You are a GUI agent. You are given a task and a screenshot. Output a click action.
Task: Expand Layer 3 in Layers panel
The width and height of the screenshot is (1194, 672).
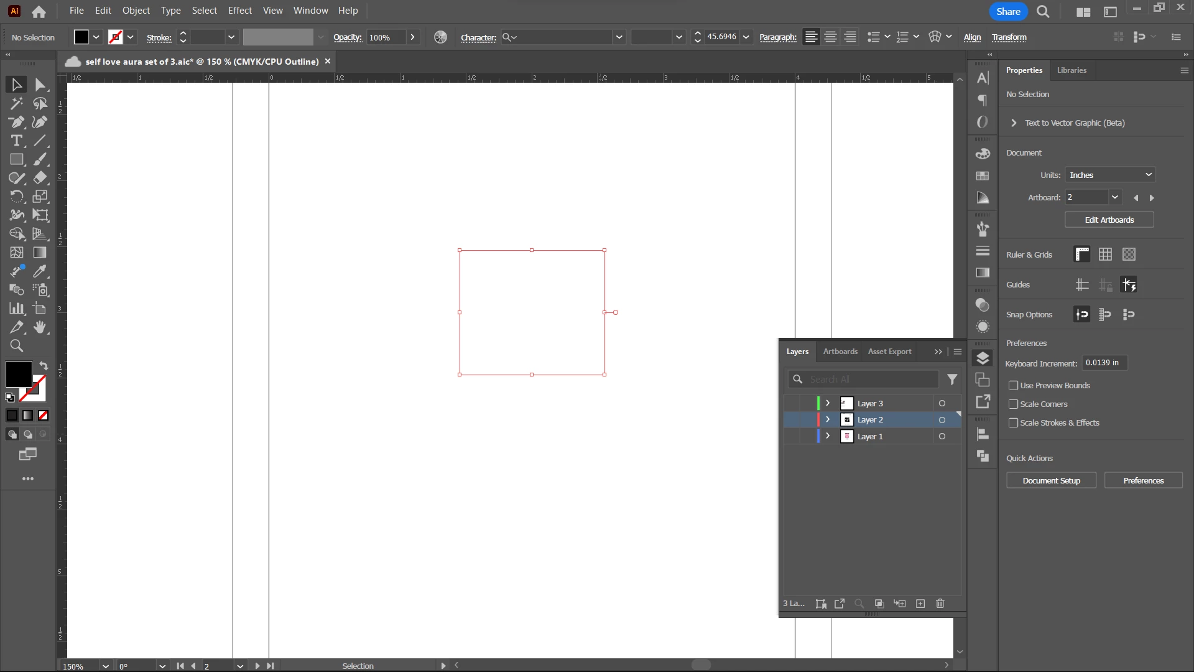tap(828, 403)
